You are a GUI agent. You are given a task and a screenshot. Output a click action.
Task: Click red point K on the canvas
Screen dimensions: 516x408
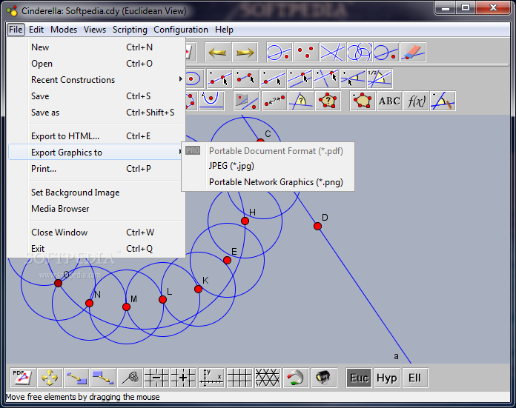pos(198,289)
